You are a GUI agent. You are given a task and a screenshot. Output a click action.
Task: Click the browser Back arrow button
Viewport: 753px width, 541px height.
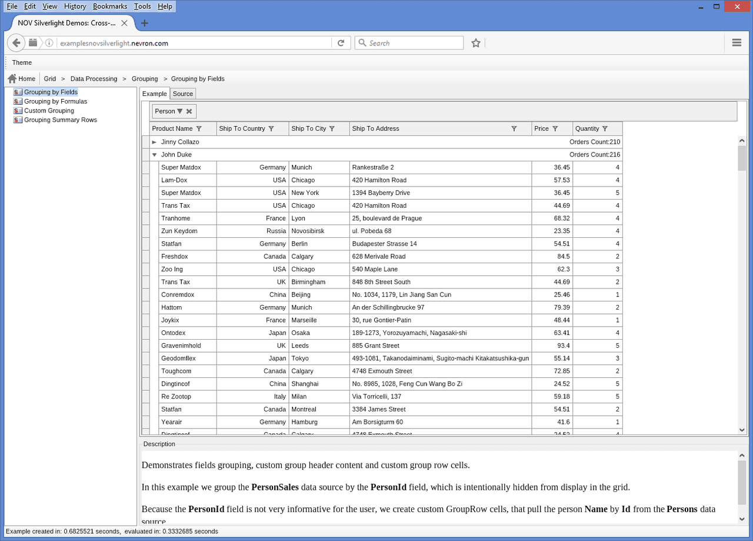pyautogui.click(x=16, y=43)
